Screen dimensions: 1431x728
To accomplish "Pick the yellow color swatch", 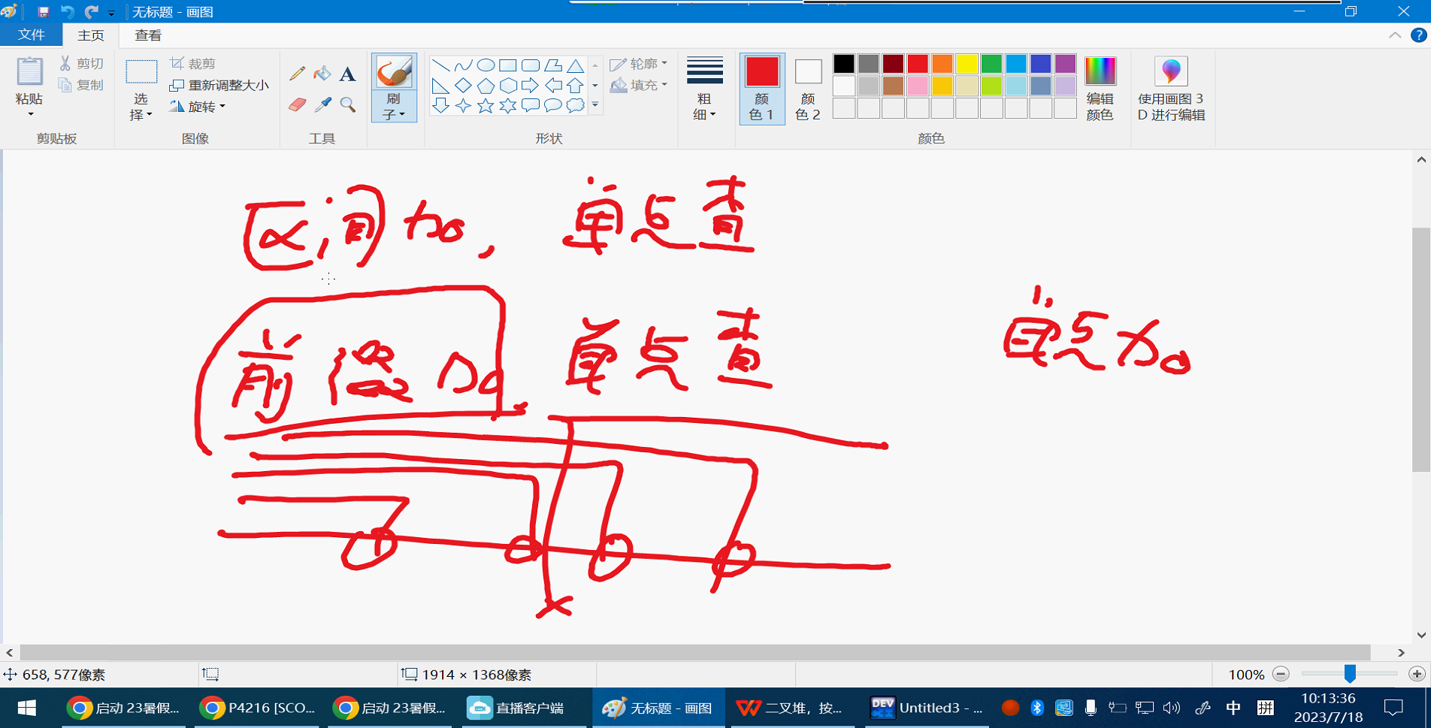I will click(967, 64).
